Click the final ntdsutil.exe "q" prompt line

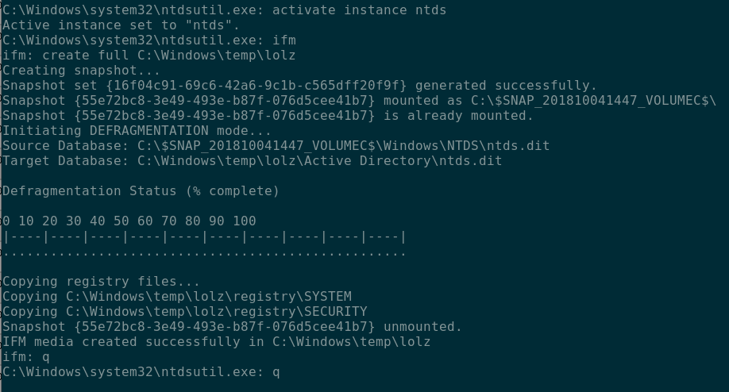click(x=141, y=372)
